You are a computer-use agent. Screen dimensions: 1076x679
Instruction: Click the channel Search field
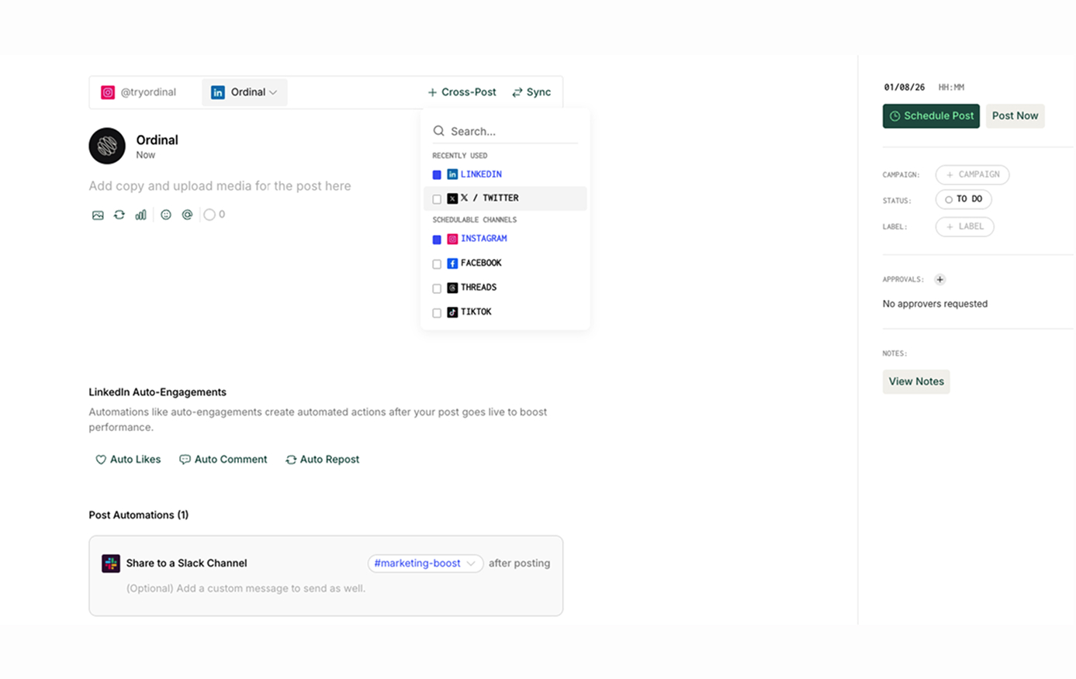coord(505,131)
